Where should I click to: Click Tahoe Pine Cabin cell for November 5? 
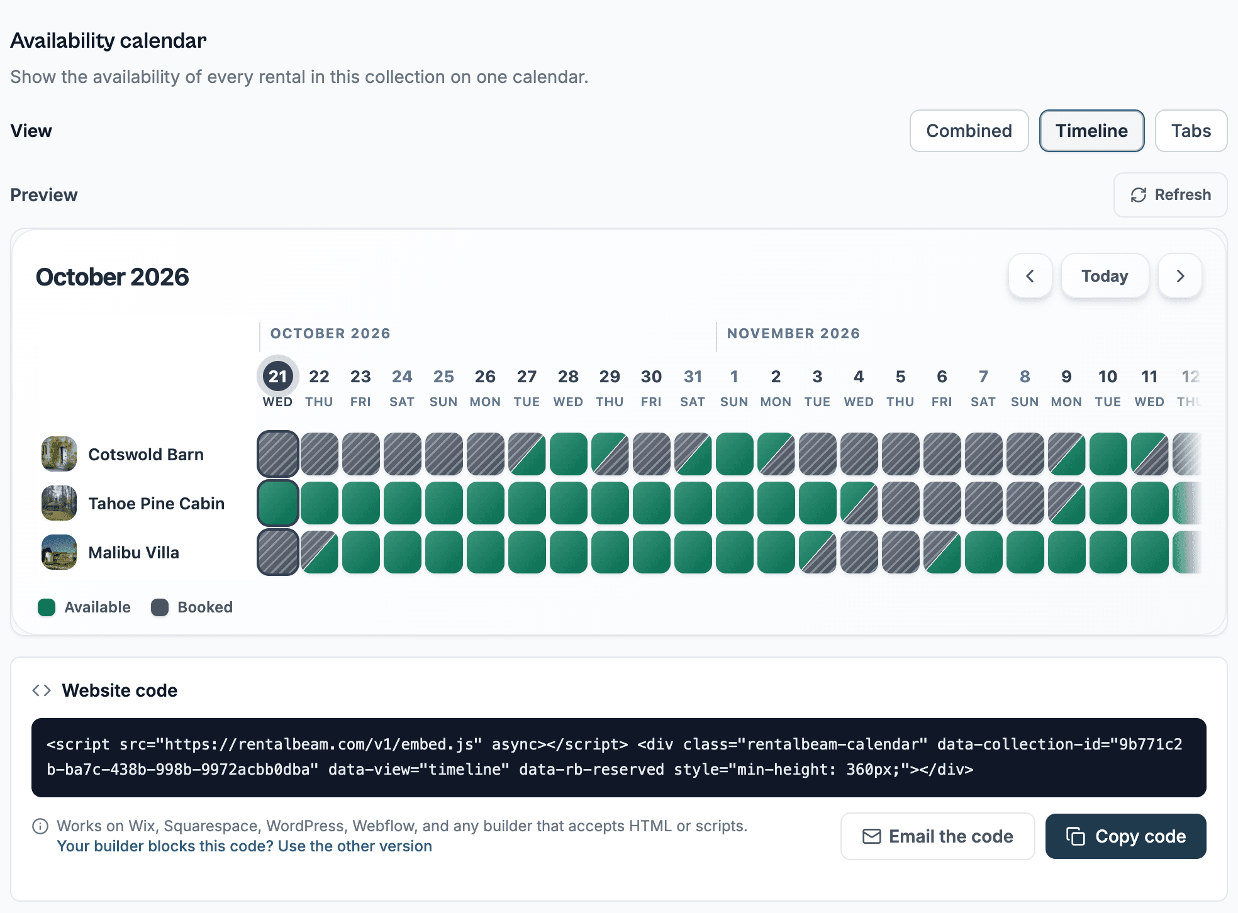(900, 503)
